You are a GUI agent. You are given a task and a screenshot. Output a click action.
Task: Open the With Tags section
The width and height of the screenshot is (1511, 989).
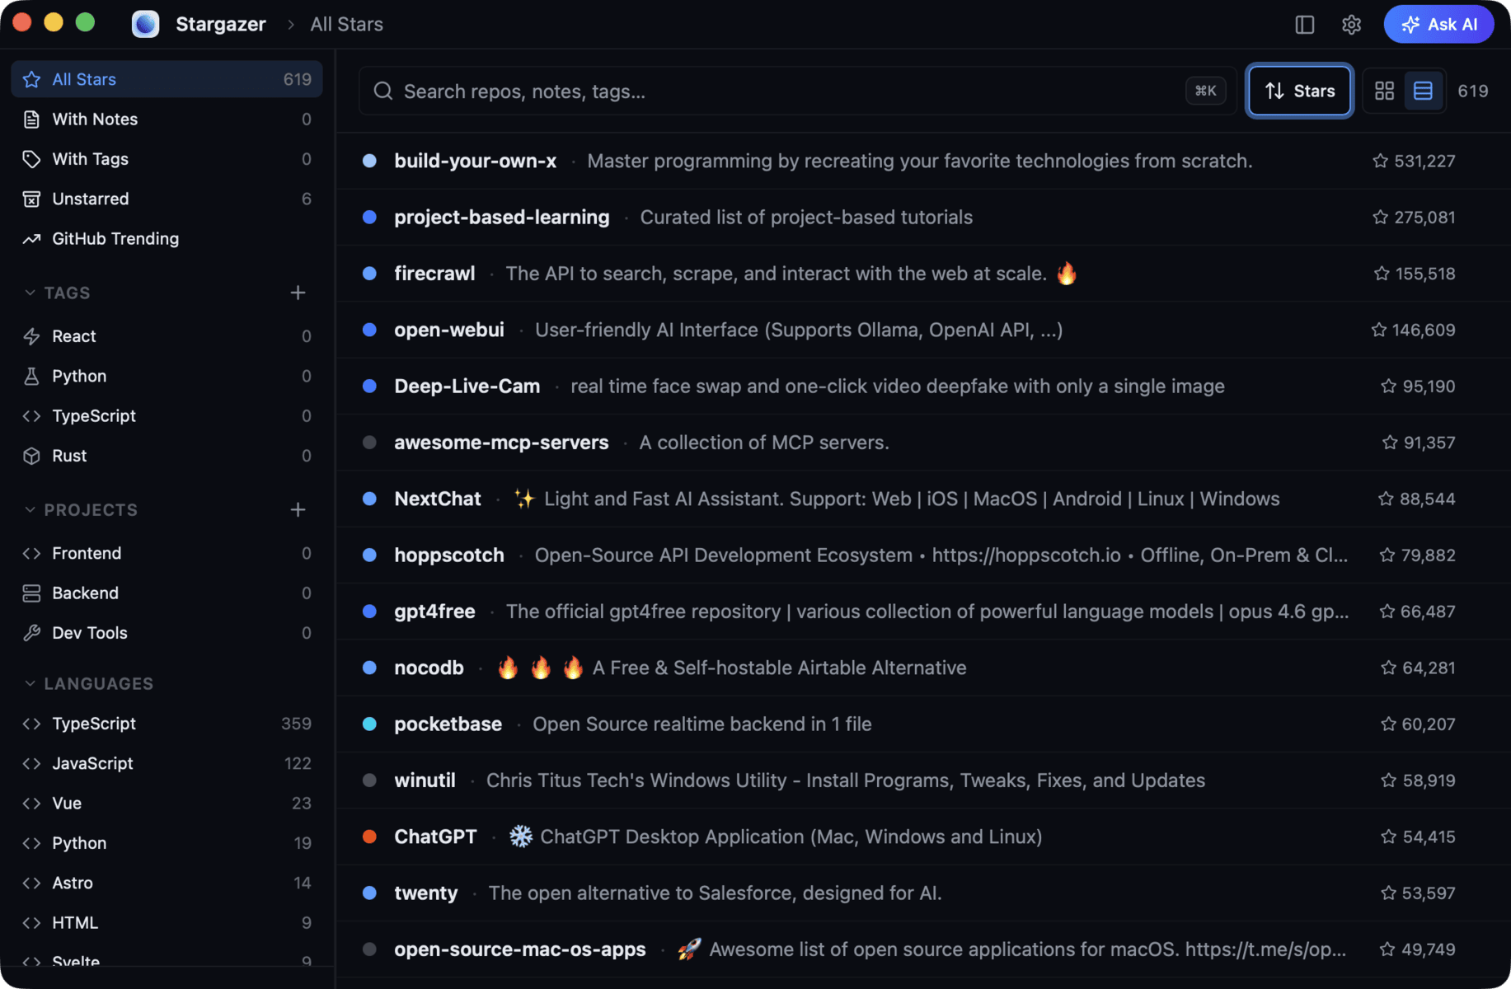(167, 158)
